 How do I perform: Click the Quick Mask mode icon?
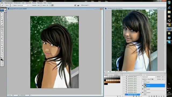tap(2, 63)
